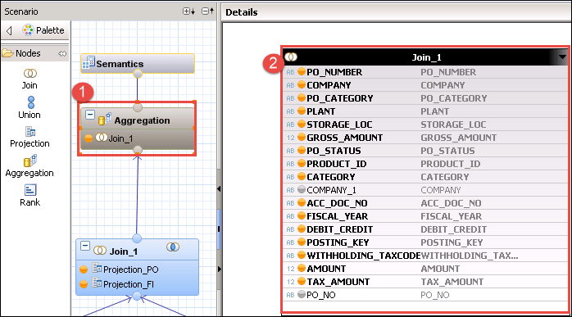This screenshot has width=572, height=317.
Task: Toggle the grey output marker for COMPANY_1
Action: click(x=302, y=190)
